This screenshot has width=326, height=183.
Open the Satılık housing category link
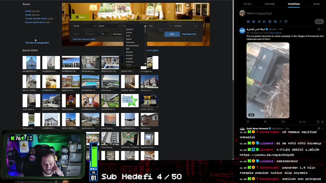tap(28, 11)
